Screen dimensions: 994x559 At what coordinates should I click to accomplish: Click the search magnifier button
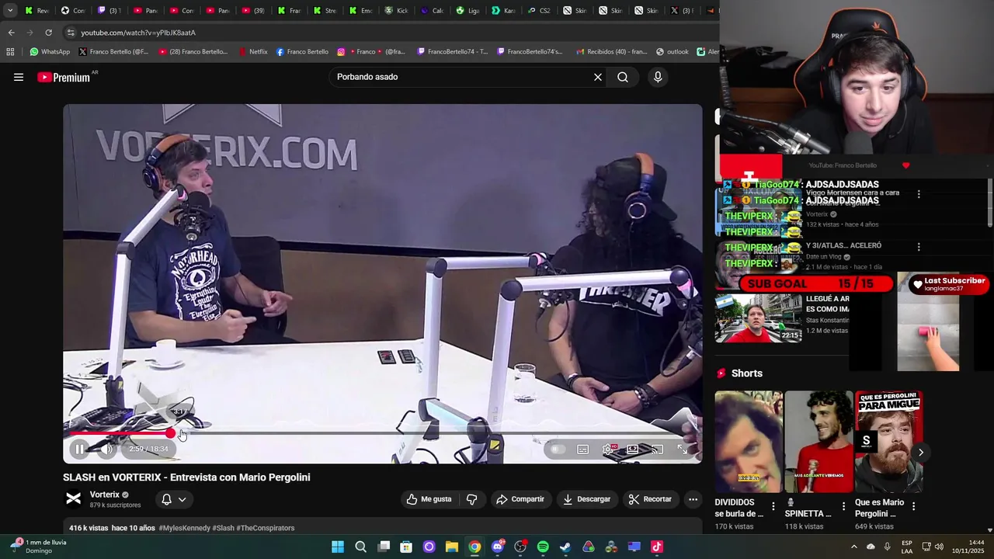[623, 77]
